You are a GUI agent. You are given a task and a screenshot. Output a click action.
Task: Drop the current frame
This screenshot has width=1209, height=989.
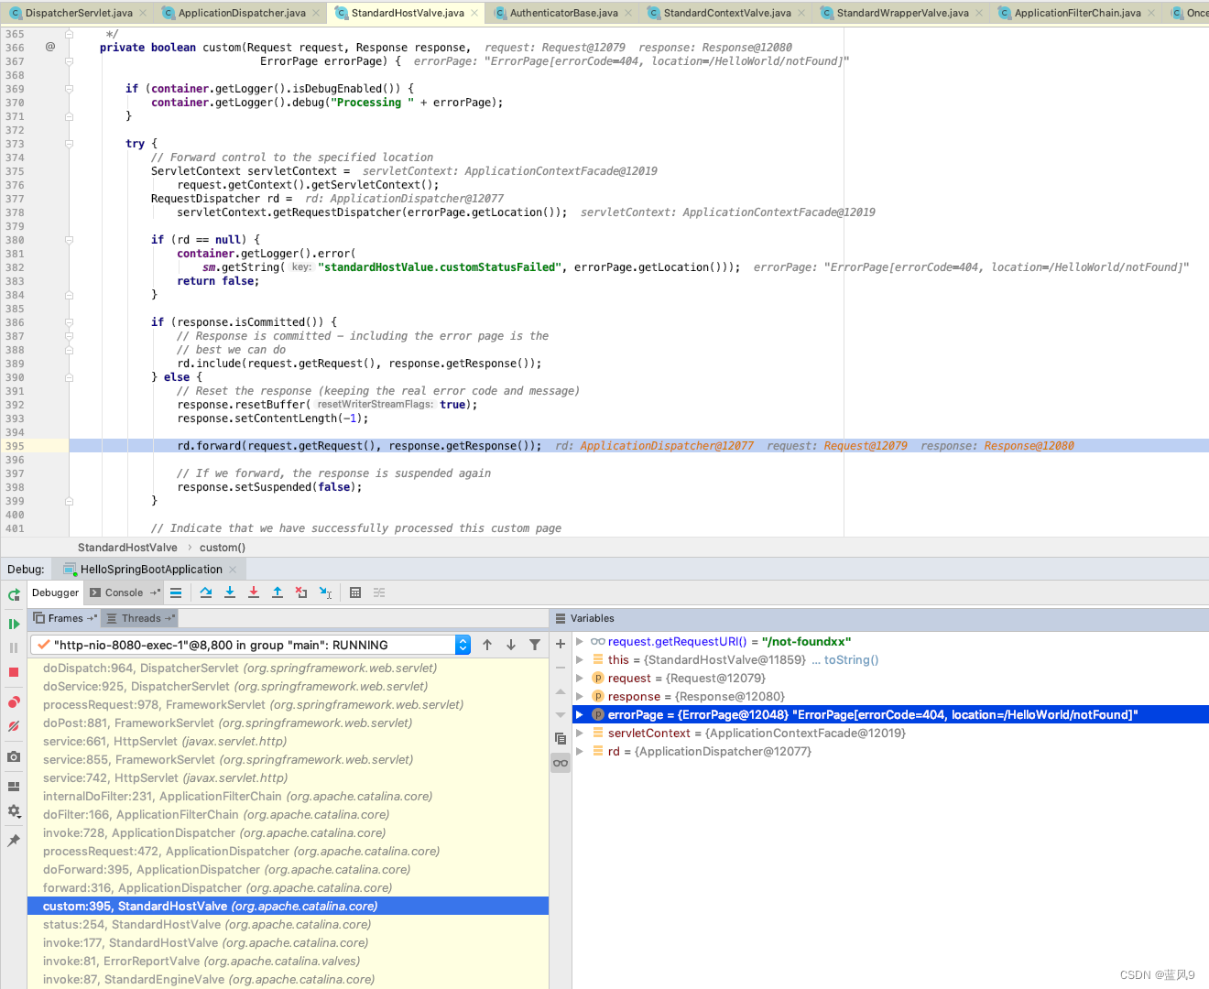[x=301, y=592]
